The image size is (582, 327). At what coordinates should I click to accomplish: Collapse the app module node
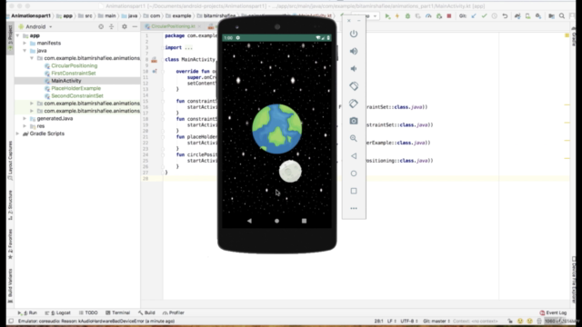click(x=18, y=35)
